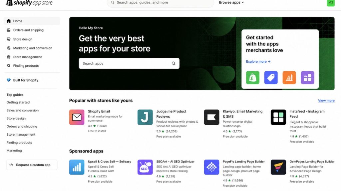
Task: Open the MS account avatar
Action: tap(331, 3)
